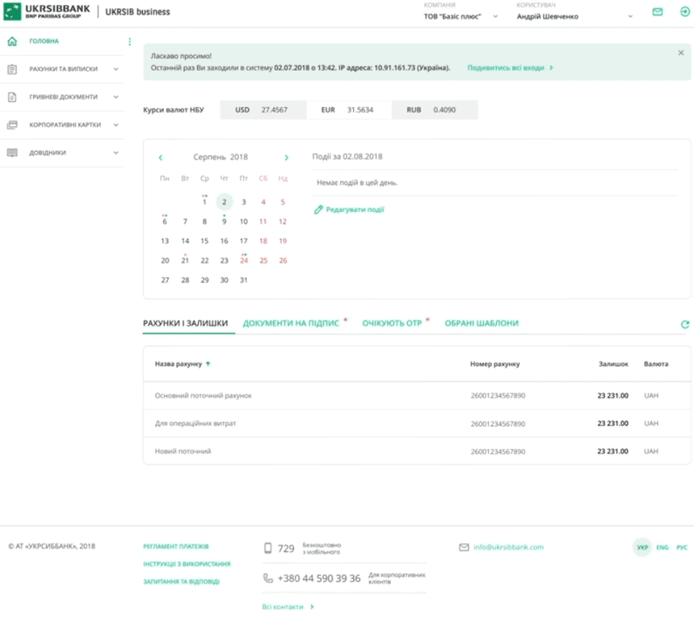Viewport: 694px width, 617px height.
Task: Open the Обрані шаблони tab
Action: point(482,323)
